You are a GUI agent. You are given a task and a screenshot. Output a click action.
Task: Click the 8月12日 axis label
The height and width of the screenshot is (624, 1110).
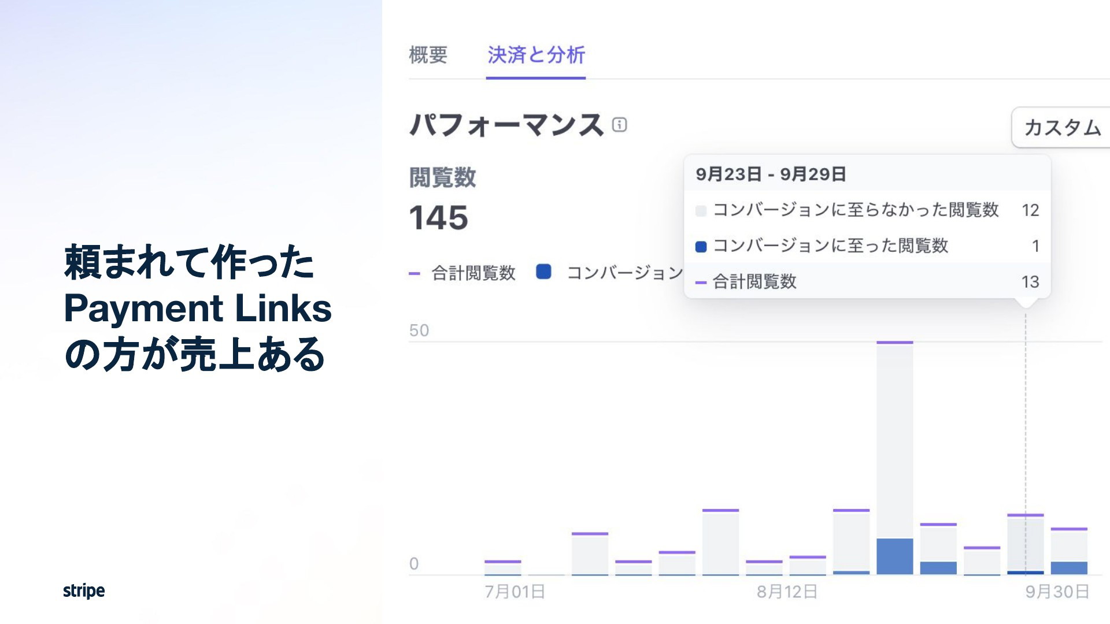pyautogui.click(x=787, y=592)
